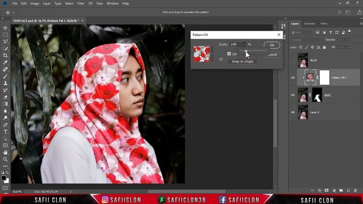Select the Dodge tool
363x204 pixels.
pos(5,118)
